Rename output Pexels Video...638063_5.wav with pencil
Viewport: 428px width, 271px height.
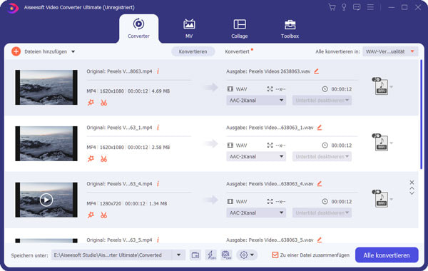(320, 240)
